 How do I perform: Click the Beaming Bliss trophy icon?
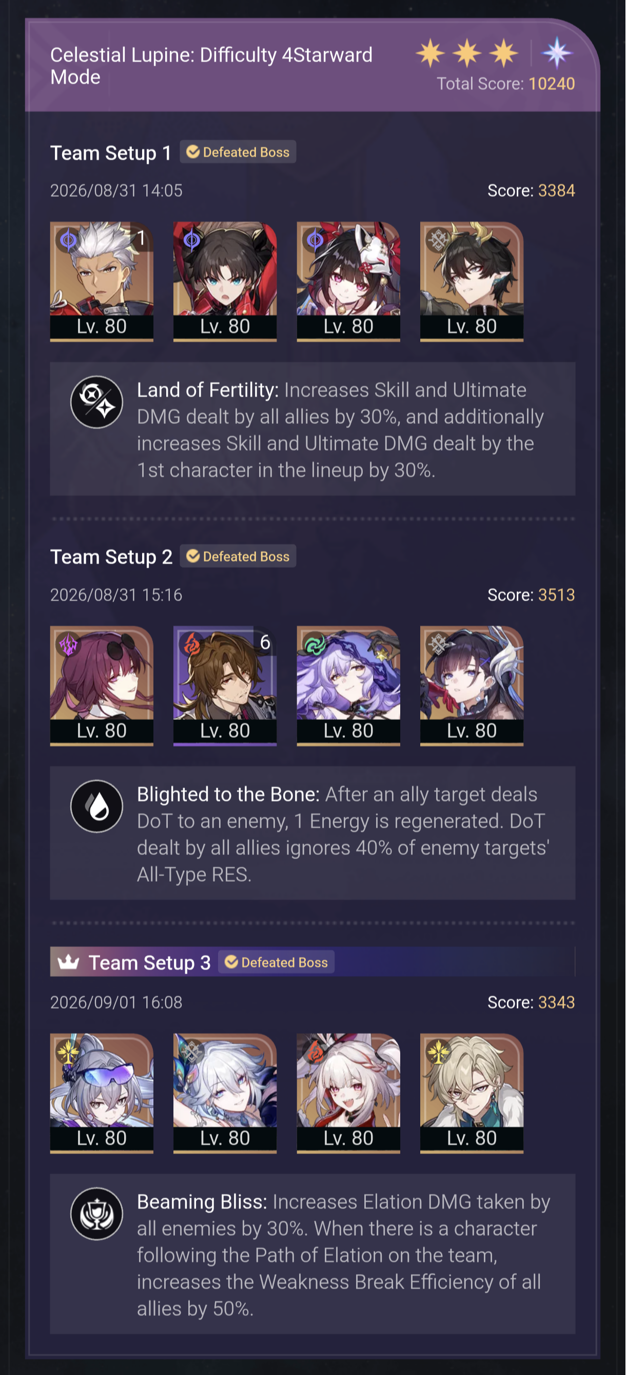tap(96, 1214)
